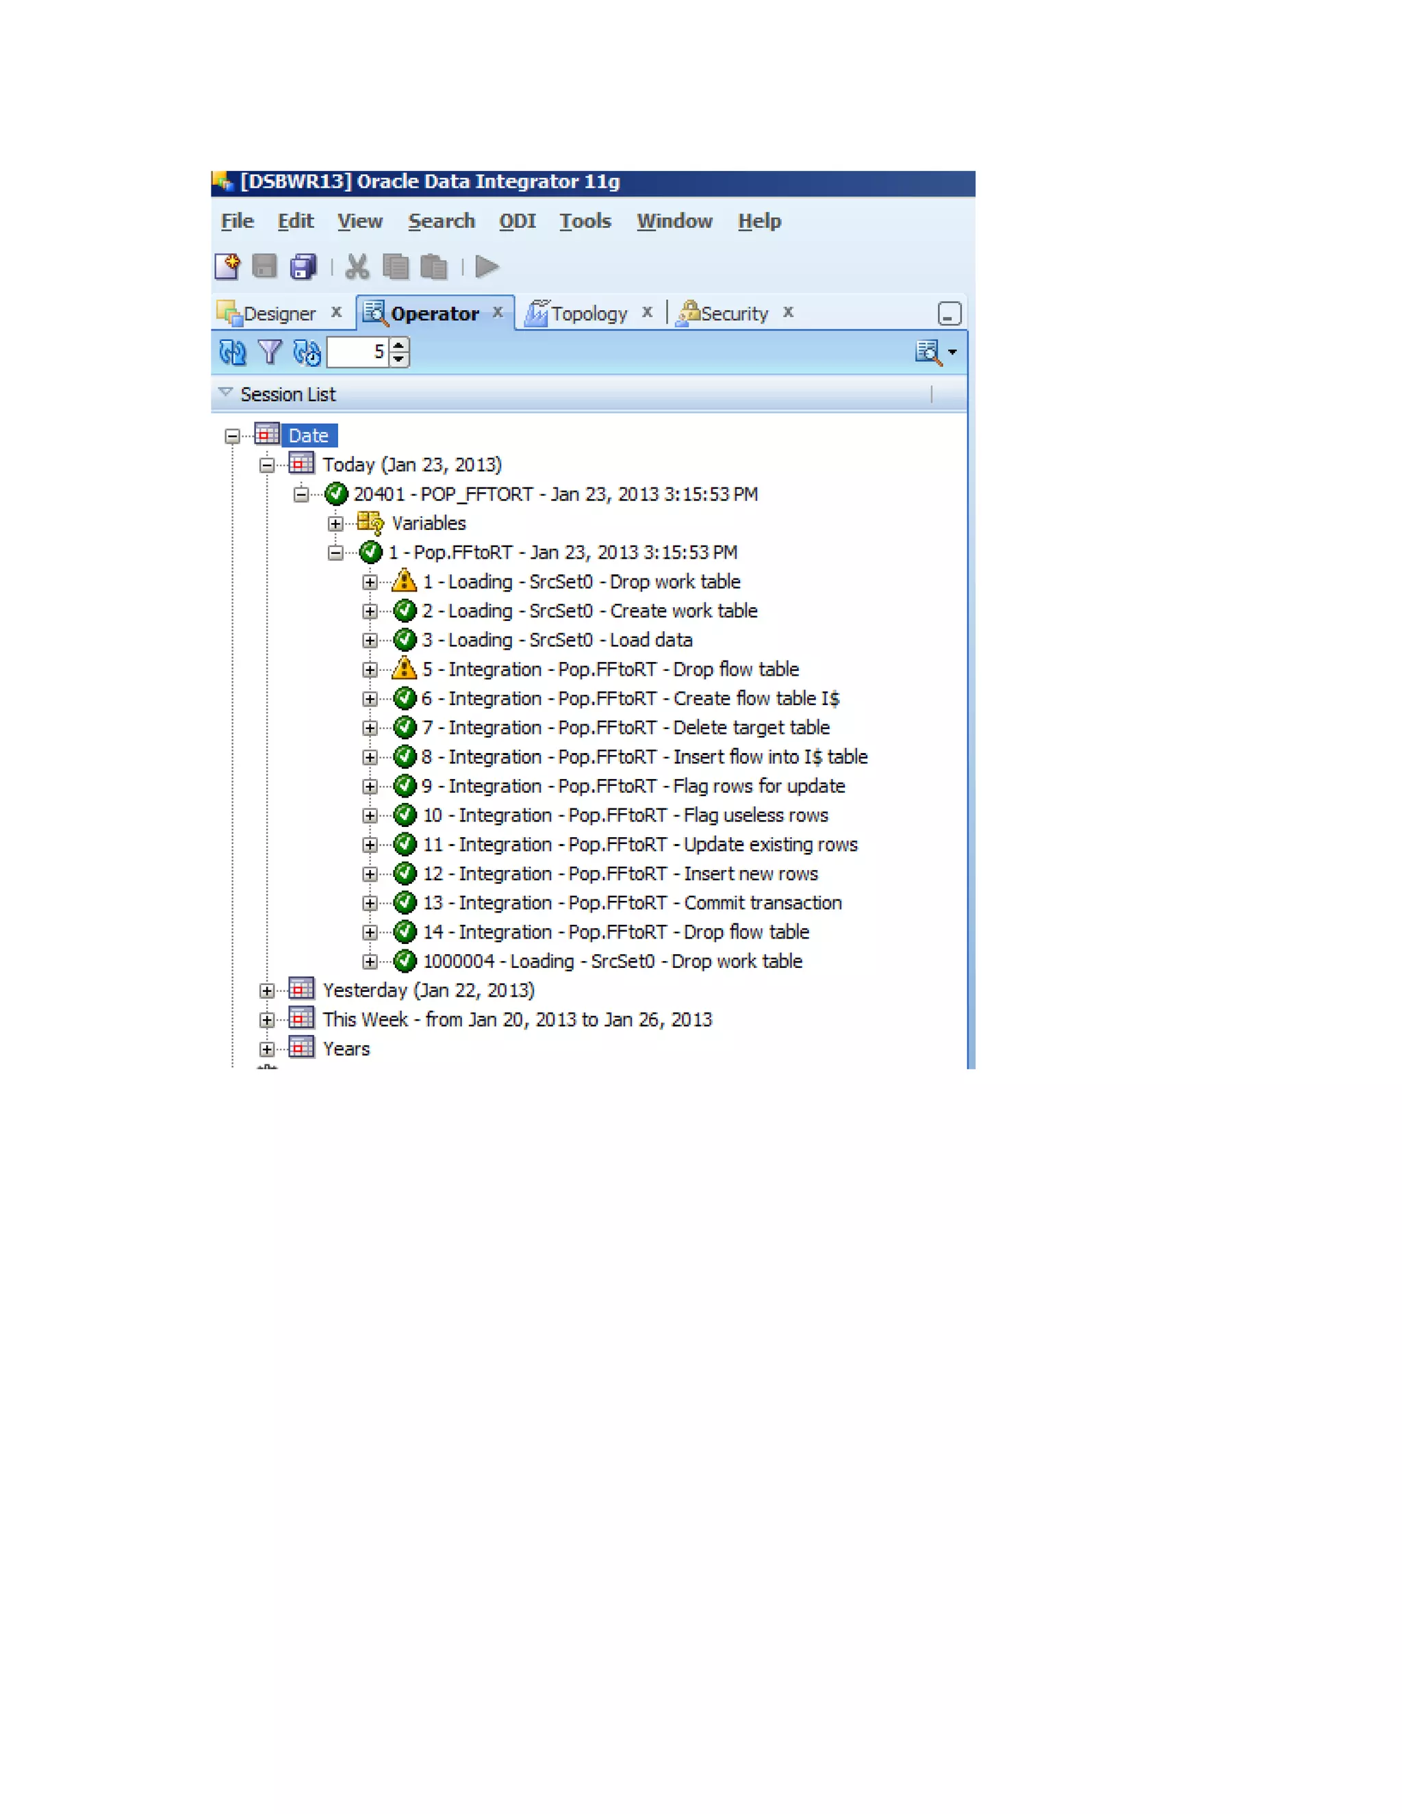Expand Yesterday (Jan 22, 2013) node
Viewport: 1402px width, 1814px height.
pyautogui.click(x=266, y=991)
